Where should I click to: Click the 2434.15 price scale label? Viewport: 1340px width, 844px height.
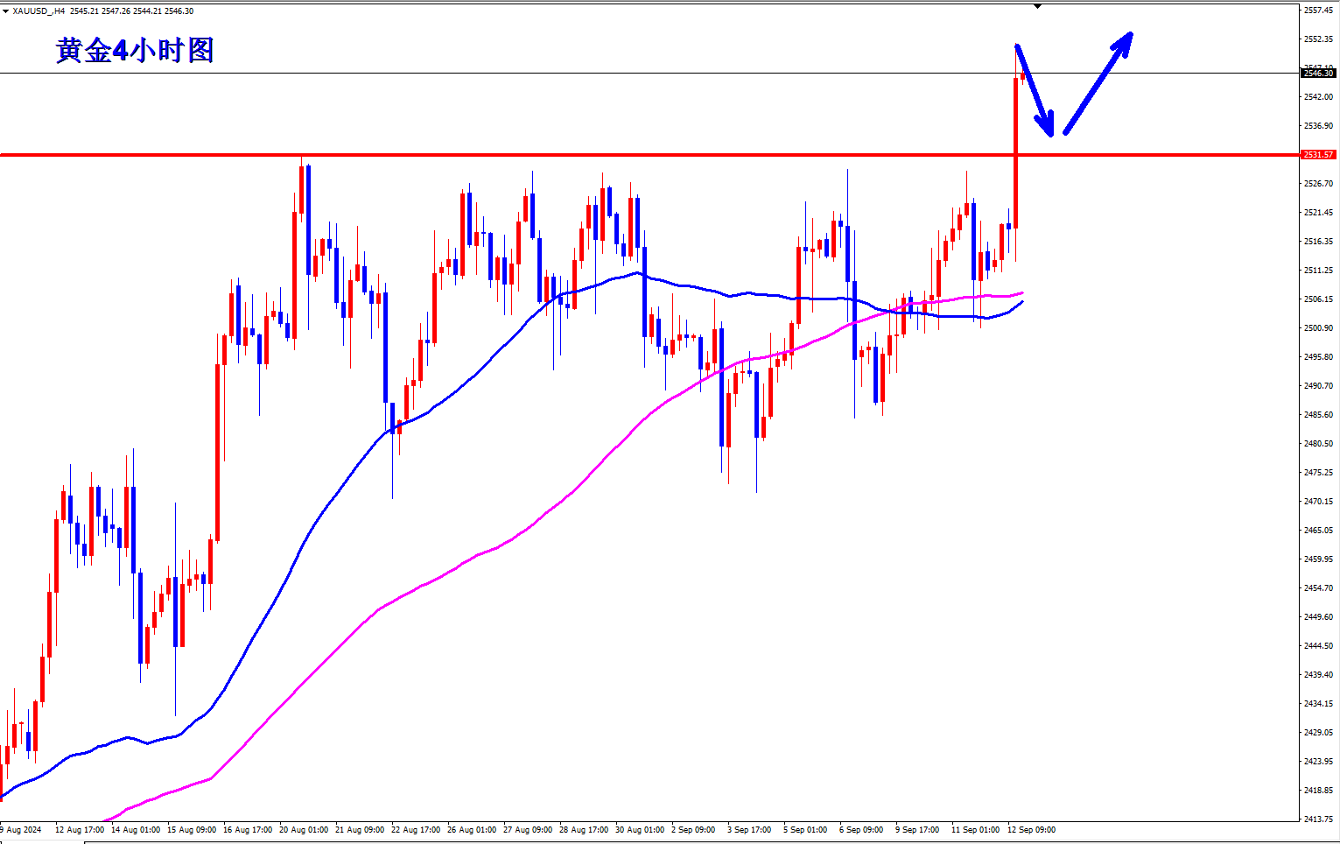click(x=1318, y=704)
